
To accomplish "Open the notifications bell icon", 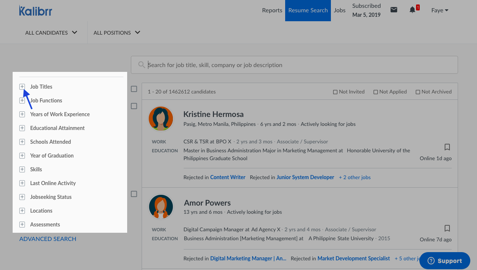I will pos(412,10).
